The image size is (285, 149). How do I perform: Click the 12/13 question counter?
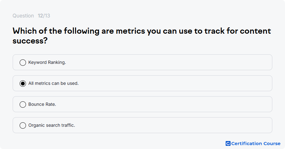44,16
